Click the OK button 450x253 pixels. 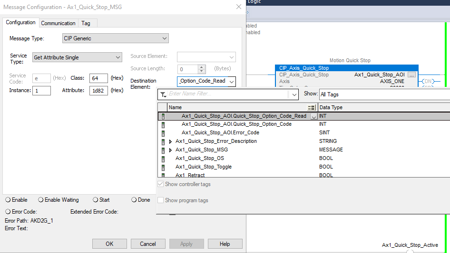click(109, 244)
